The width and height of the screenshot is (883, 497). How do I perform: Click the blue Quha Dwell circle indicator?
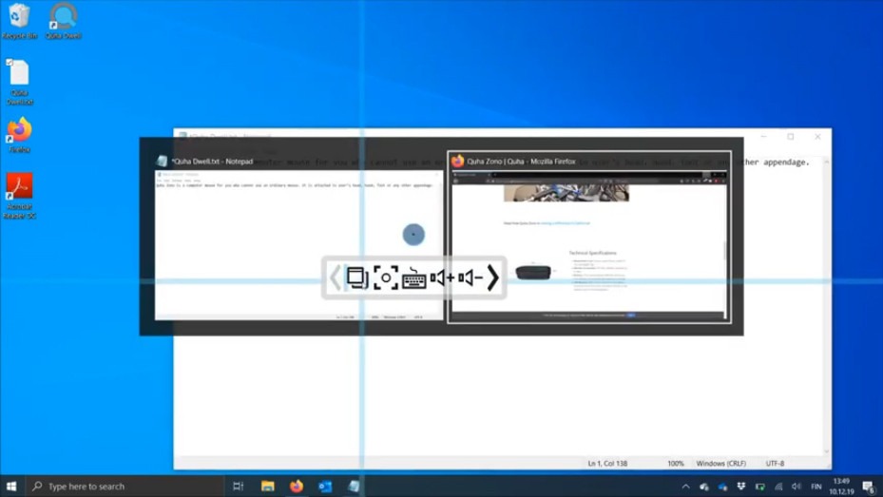(x=413, y=234)
